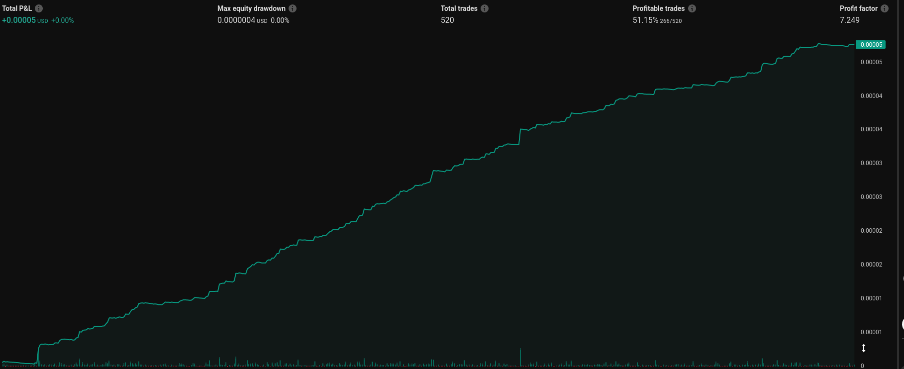This screenshot has width=904, height=369.
Task: Click the 7.249 profit factor value
Action: [850, 20]
